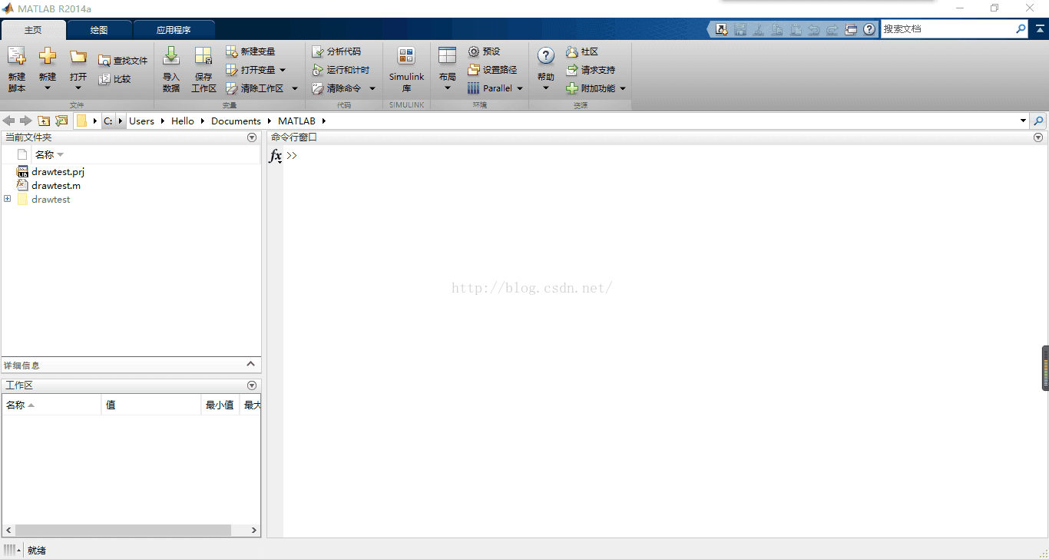The image size is (1049, 559).
Task: Click 新建变量 (New Variable)
Action: (250, 51)
